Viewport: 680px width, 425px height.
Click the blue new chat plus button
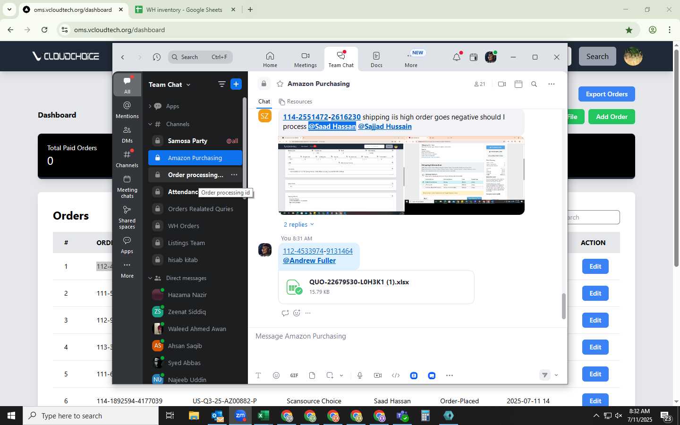click(236, 84)
